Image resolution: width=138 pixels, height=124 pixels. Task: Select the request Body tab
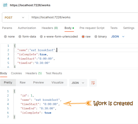pos(69,28)
